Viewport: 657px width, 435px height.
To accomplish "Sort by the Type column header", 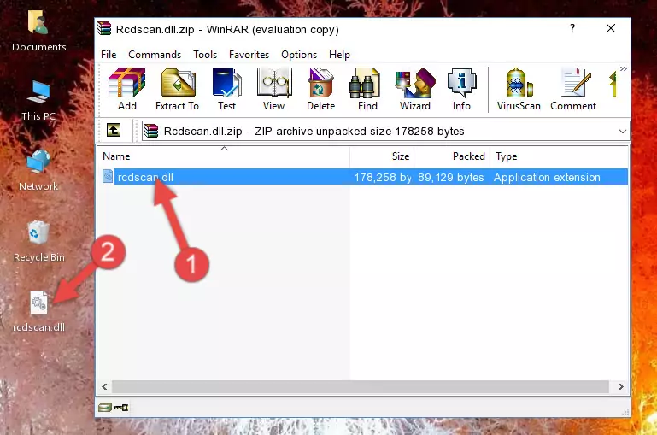I will [x=559, y=156].
